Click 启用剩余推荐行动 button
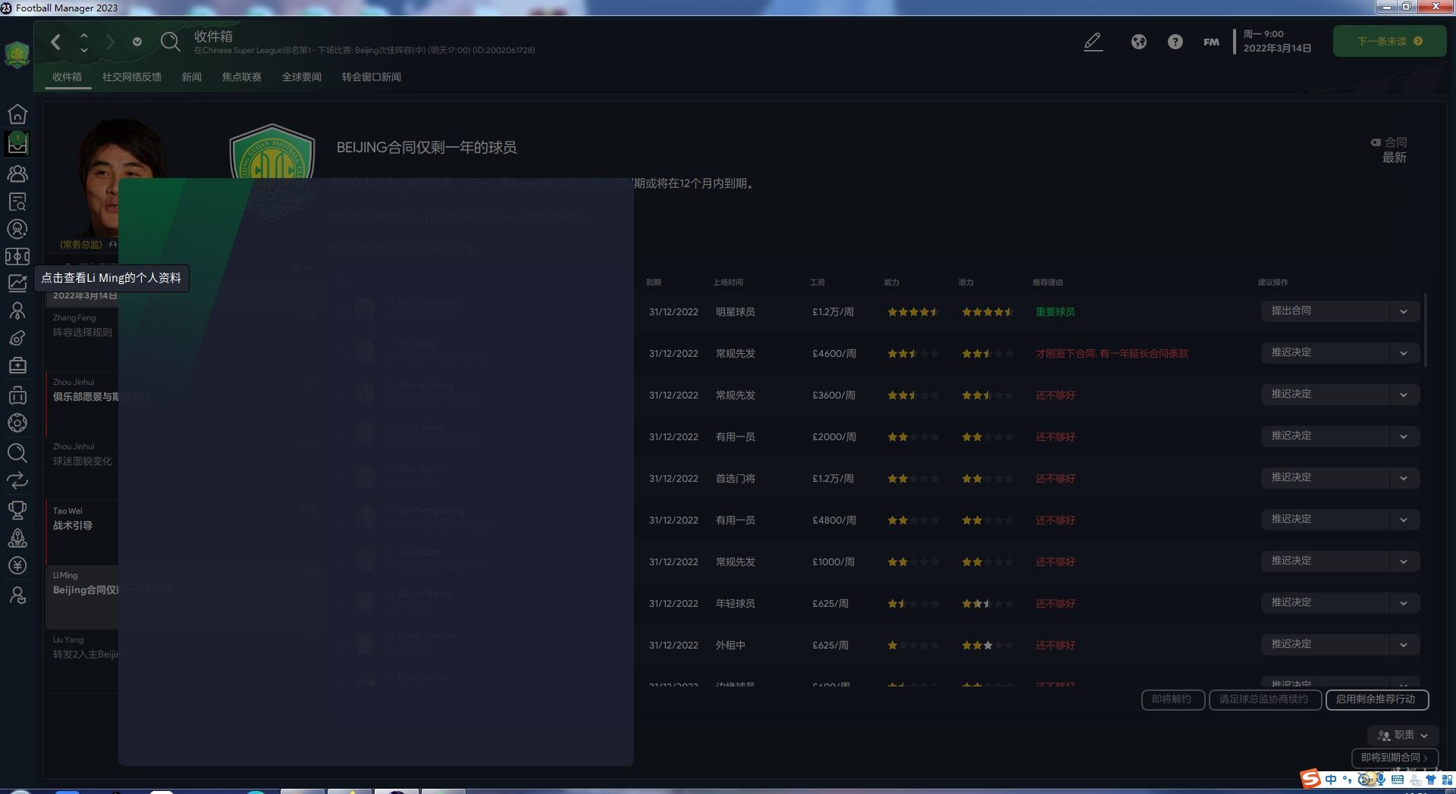The height and width of the screenshot is (794, 1456). click(1376, 699)
